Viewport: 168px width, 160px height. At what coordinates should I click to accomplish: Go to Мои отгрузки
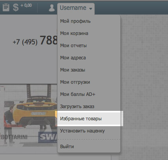pos(89,82)
